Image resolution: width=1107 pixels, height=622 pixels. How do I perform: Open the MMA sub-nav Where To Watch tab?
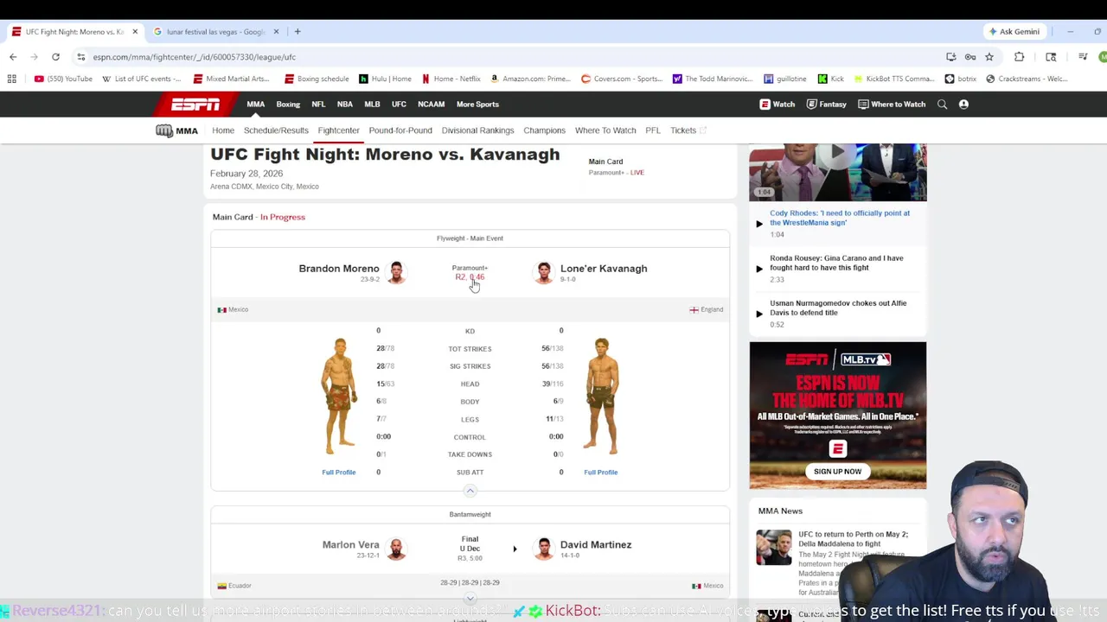coord(605,130)
